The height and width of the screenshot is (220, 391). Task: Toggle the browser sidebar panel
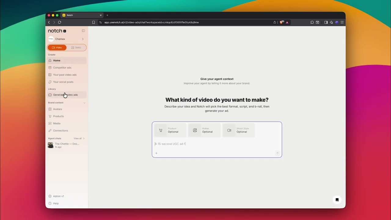pyautogui.click(x=326, y=22)
